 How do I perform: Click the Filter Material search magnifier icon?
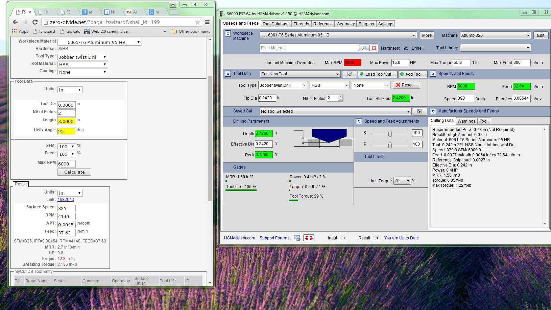point(364,48)
